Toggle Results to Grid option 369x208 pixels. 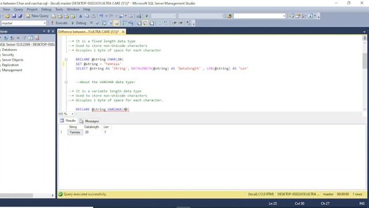[x=145, y=23]
